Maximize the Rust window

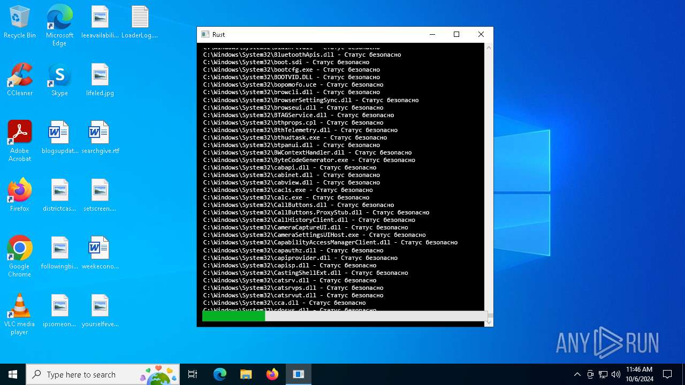click(456, 34)
